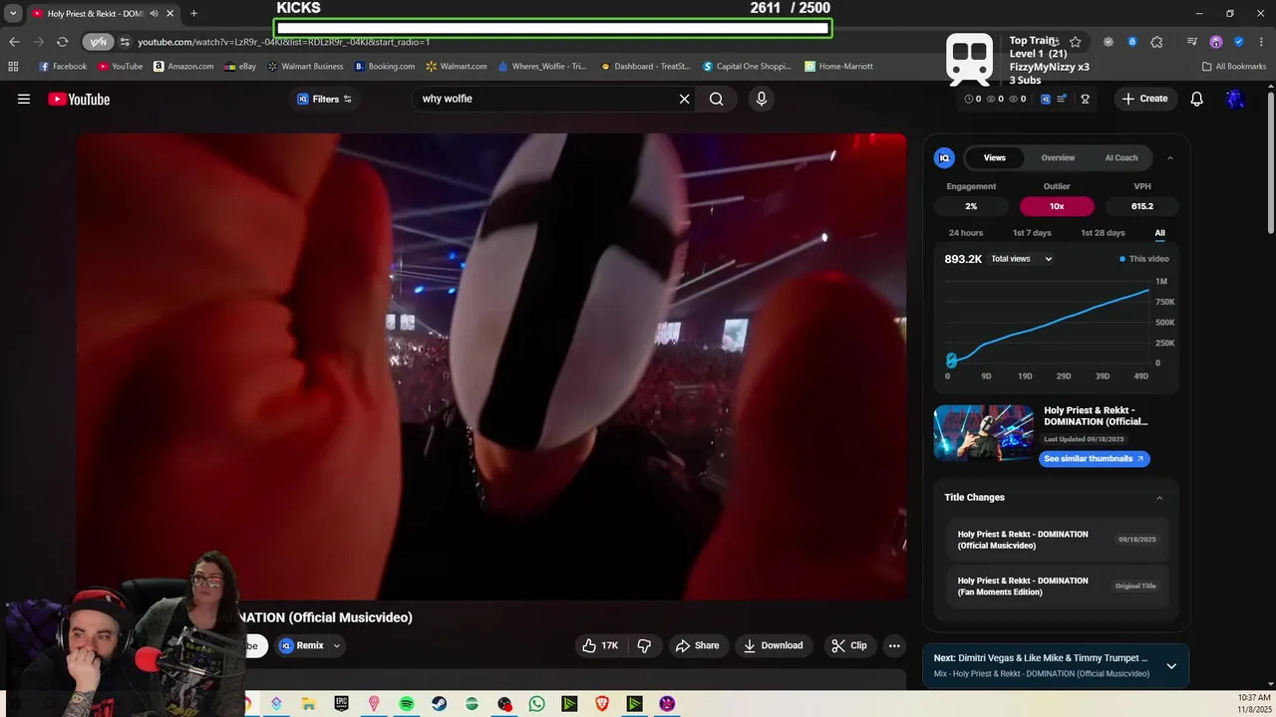
Task: Open browser's three-dot menu
Action: tap(1262, 42)
